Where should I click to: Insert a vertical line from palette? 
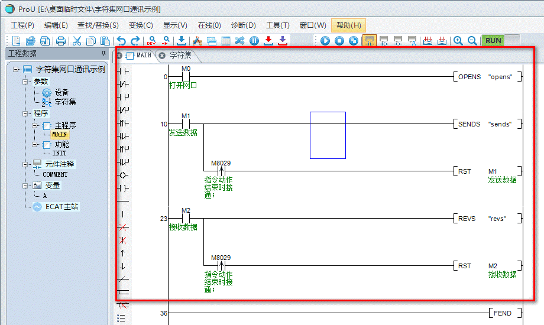coord(123,214)
